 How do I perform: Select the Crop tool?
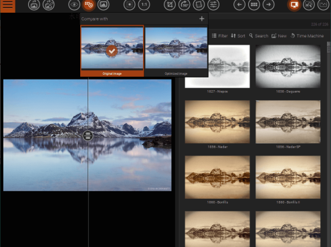click(170, 5)
